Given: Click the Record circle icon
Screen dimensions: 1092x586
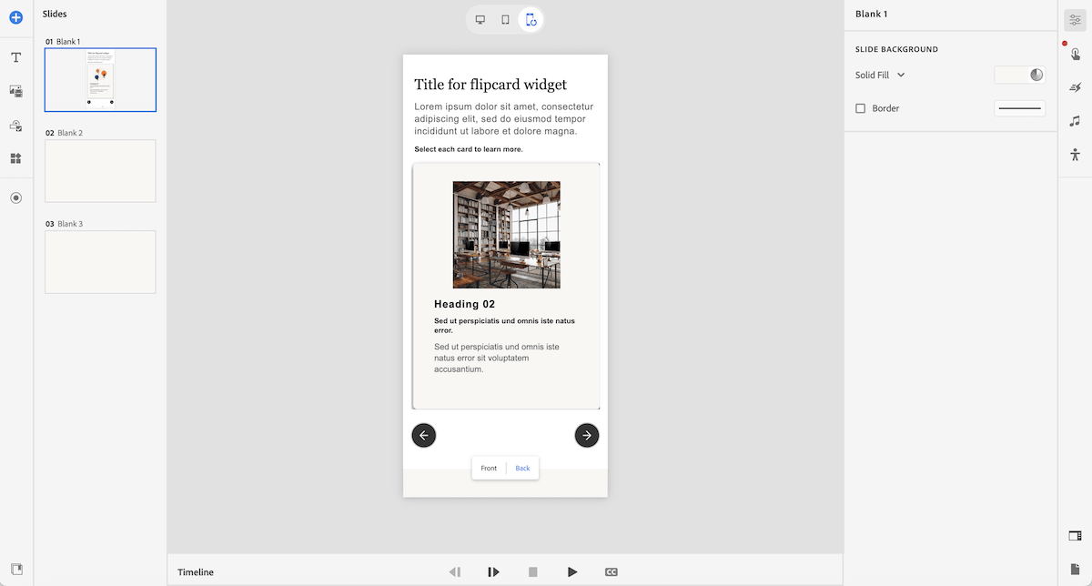Looking at the screenshot, I should (15, 197).
